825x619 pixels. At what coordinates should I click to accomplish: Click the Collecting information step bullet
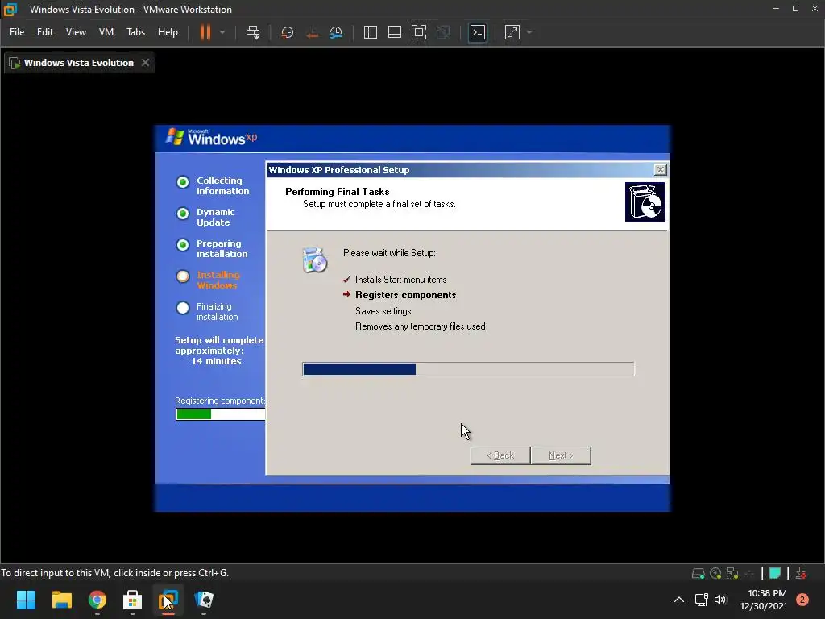click(x=183, y=182)
